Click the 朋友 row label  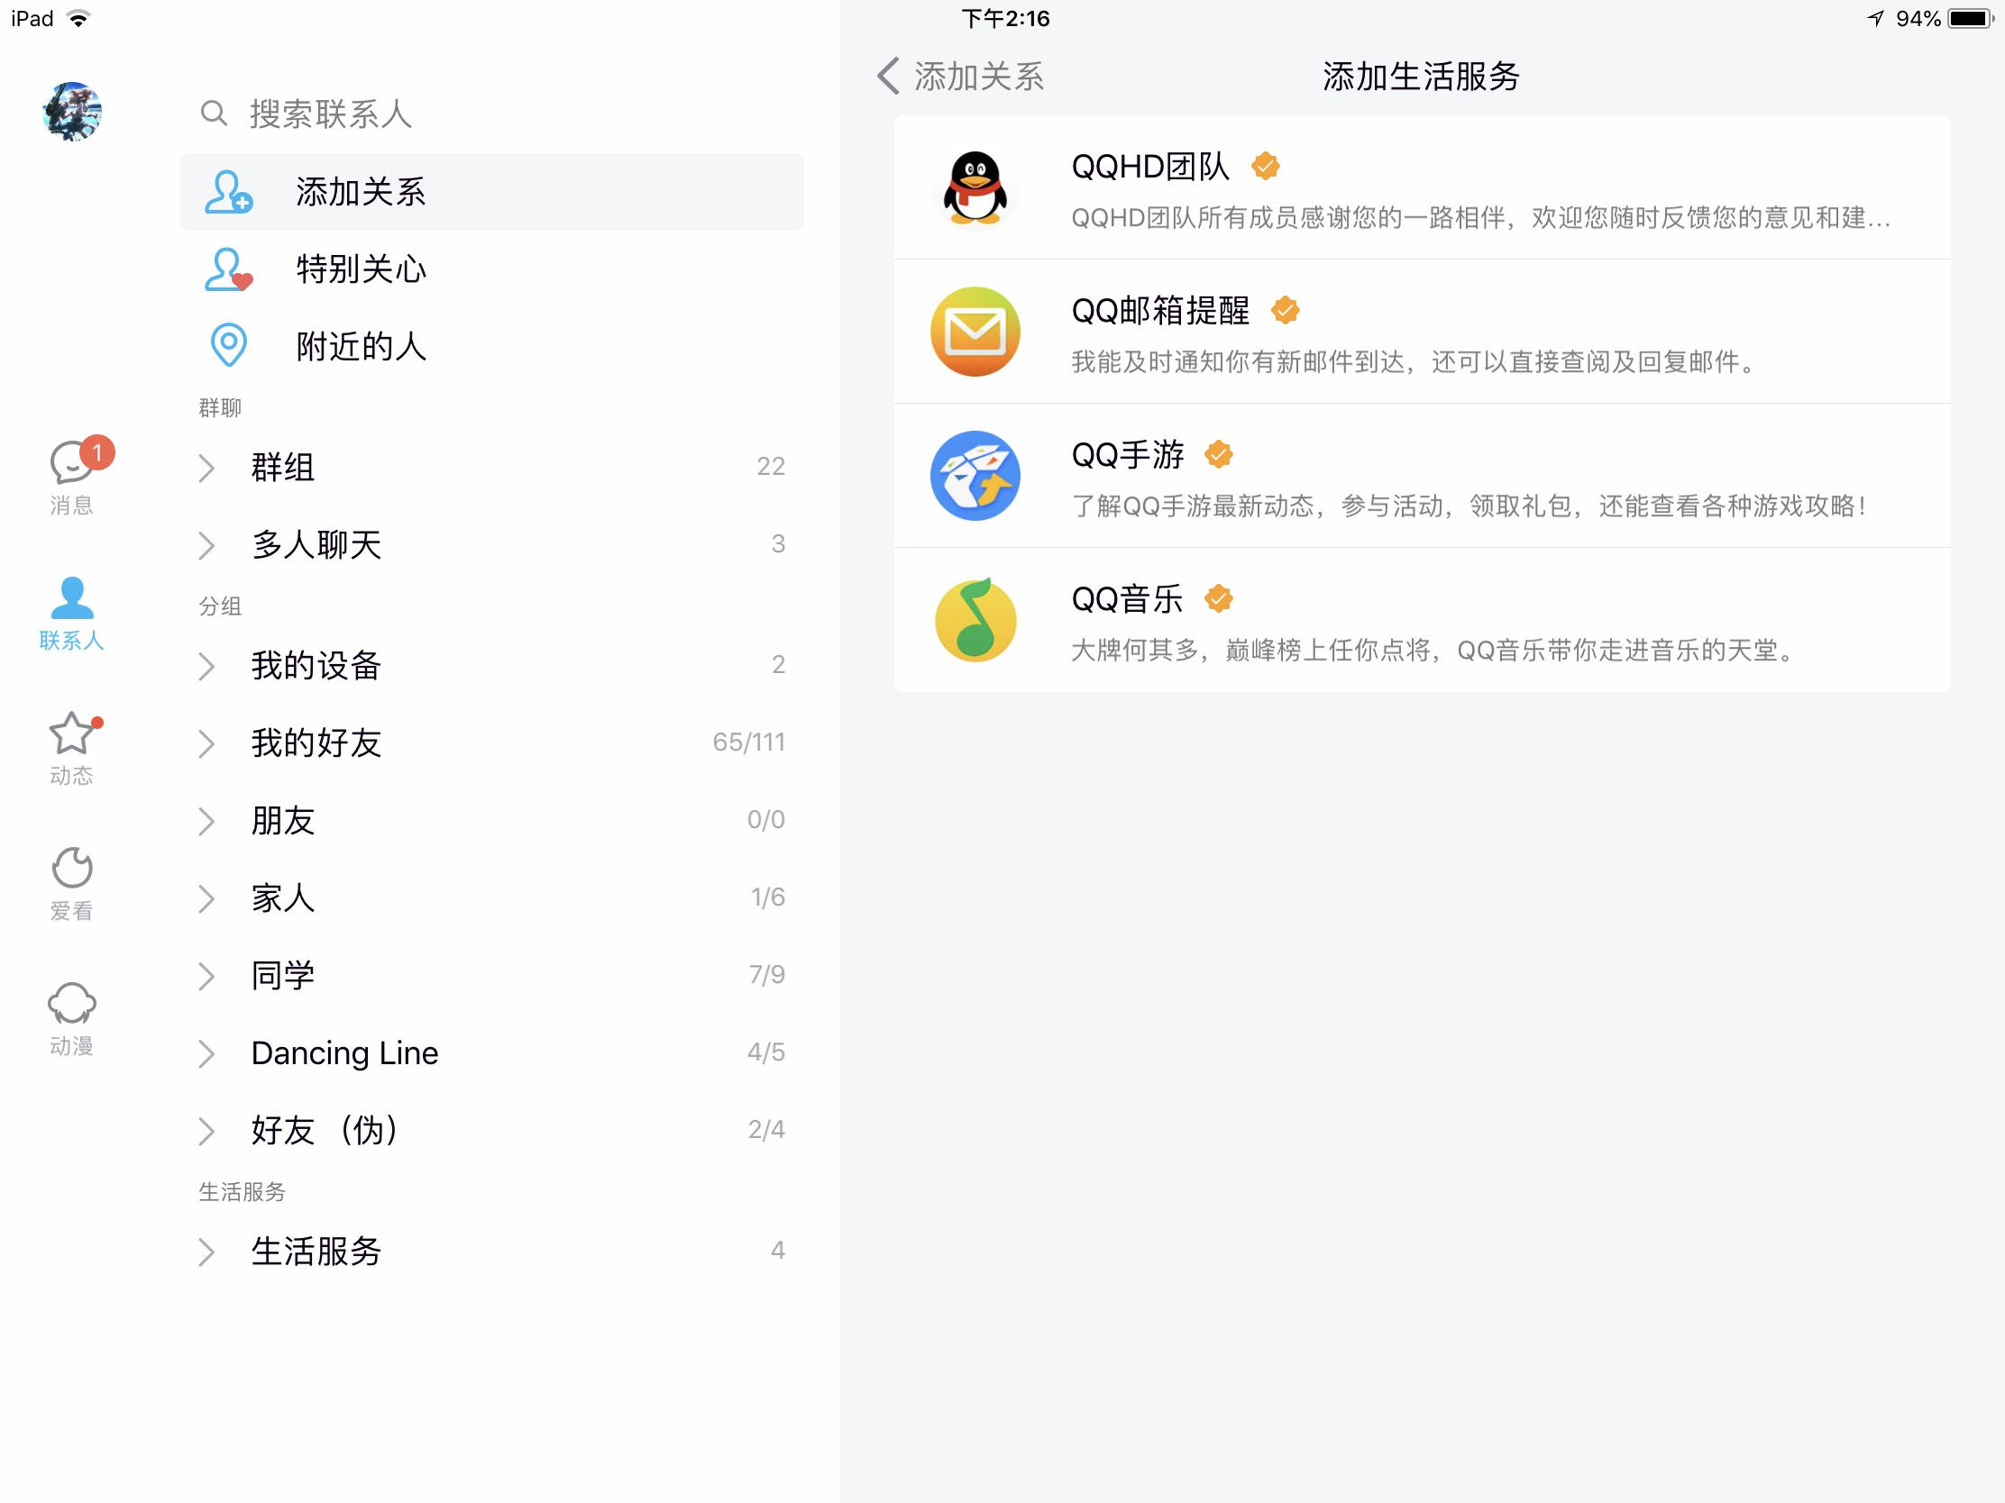tap(283, 821)
